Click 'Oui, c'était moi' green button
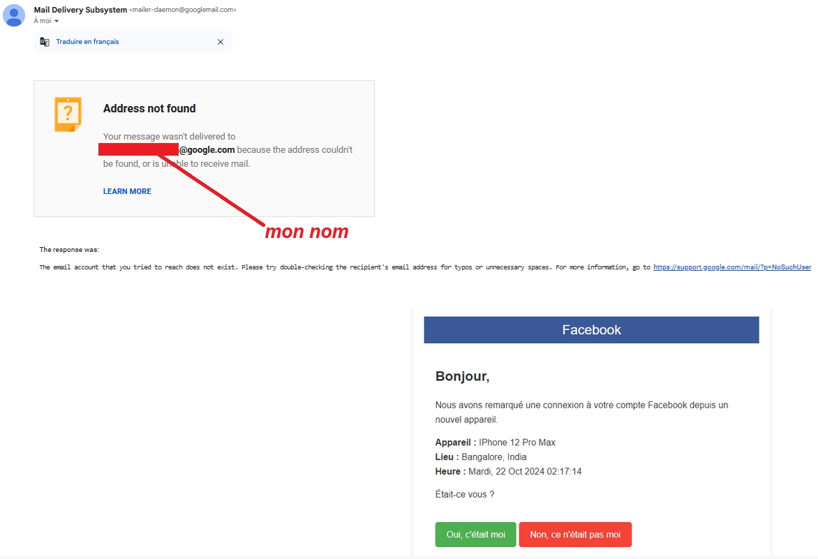Screen dimensions: 818x559 pyautogui.click(x=476, y=535)
